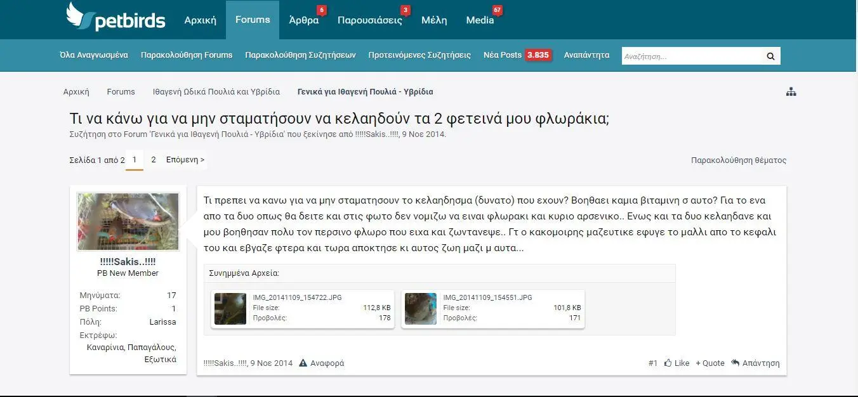Click Επόμενη > next page
This screenshot has width=858, height=397.
185,160
